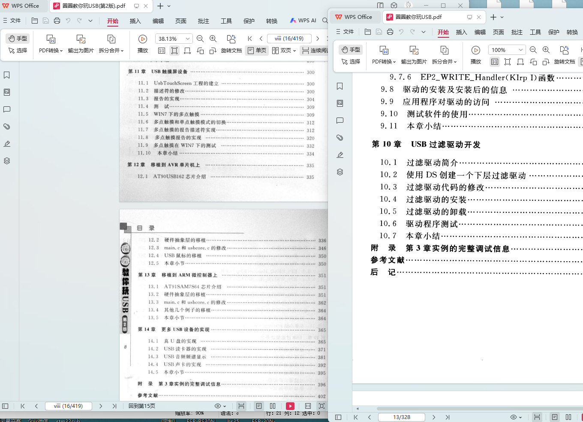Expand quick access dropdown in left window
This screenshot has width=583, height=422.
point(90,21)
